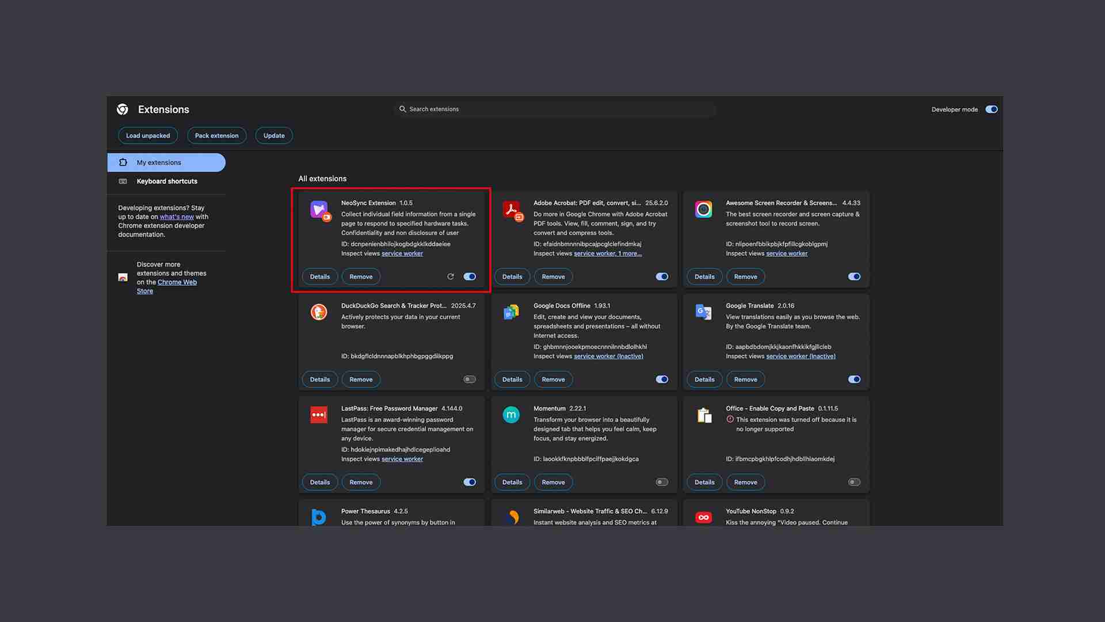
Task: Click the LastPass extension icon
Action: 319,415
